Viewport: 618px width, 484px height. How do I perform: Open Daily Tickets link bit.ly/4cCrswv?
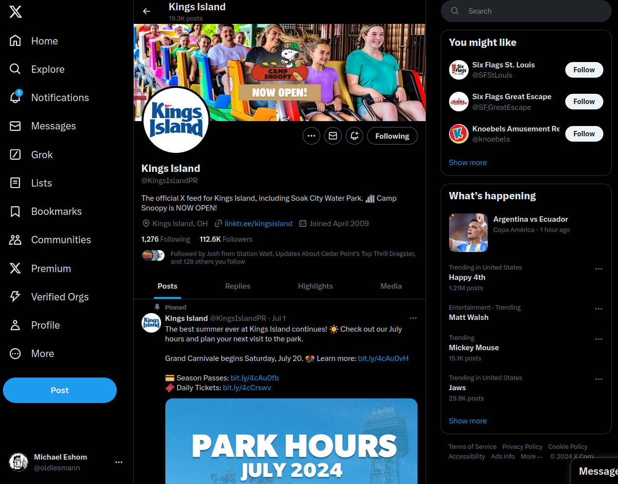247,388
